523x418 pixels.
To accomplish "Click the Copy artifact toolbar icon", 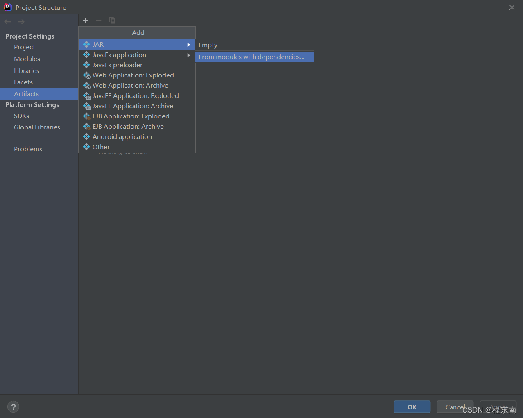I will coord(112,20).
